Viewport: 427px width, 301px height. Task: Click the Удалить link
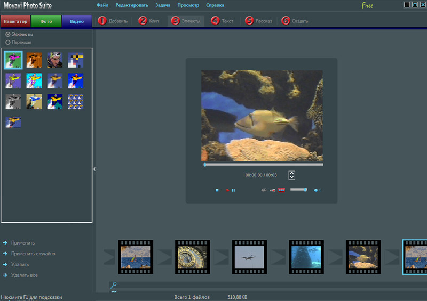coord(20,264)
